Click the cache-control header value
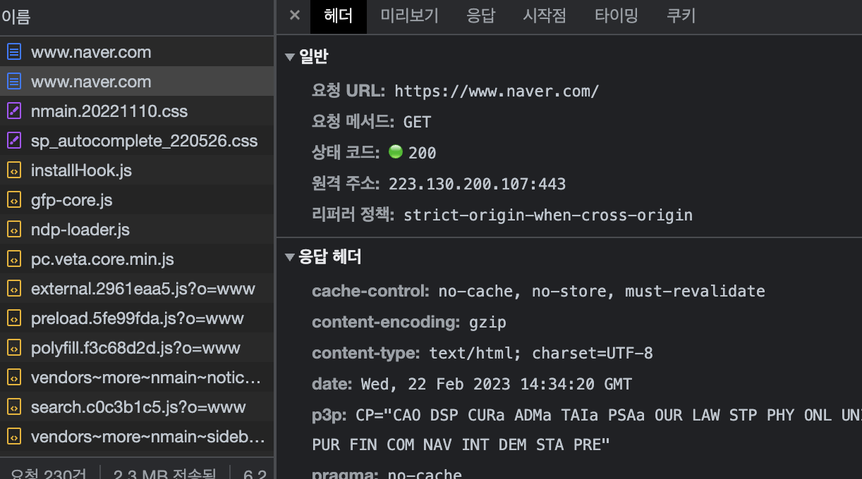This screenshot has width=862, height=479. click(602, 291)
